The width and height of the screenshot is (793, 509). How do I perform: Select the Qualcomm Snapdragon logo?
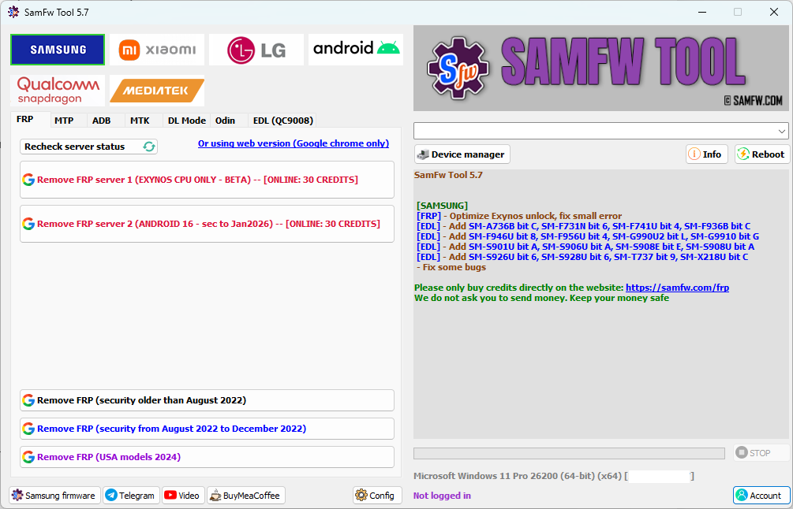coord(58,91)
